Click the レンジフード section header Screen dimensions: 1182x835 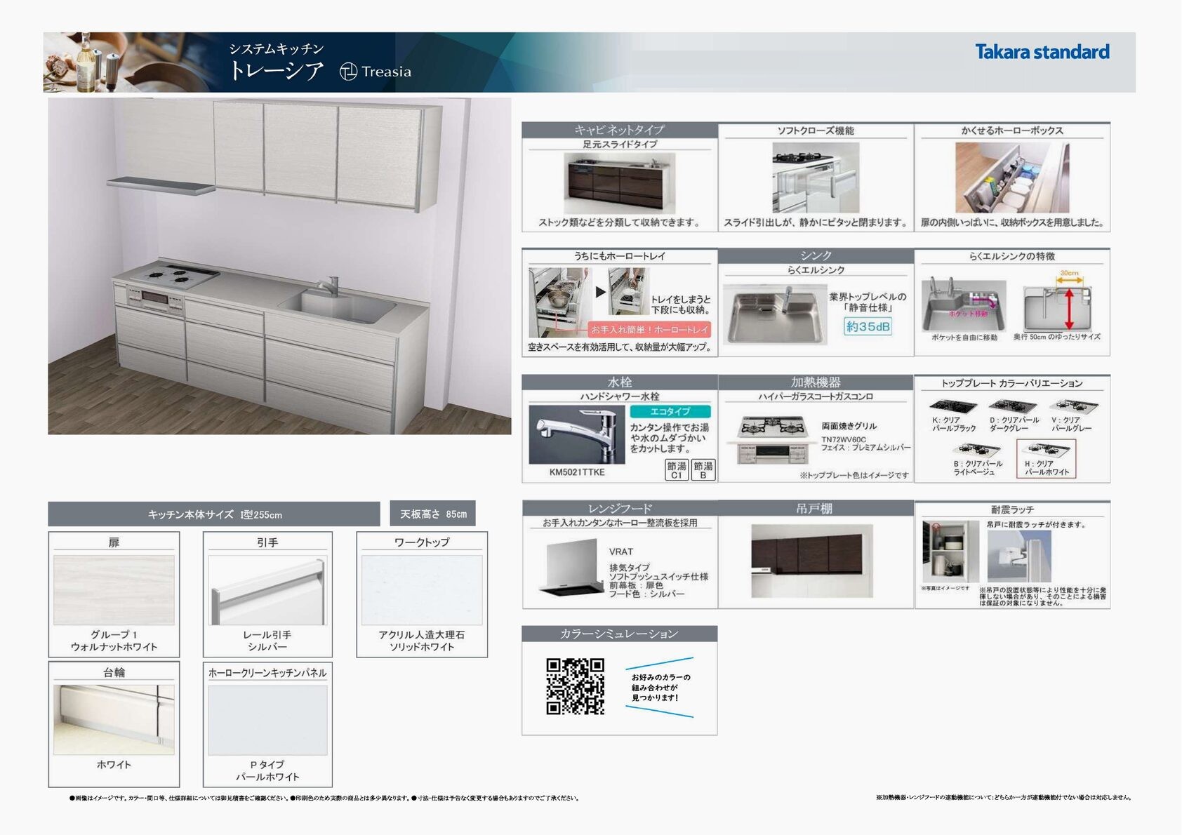(x=620, y=508)
